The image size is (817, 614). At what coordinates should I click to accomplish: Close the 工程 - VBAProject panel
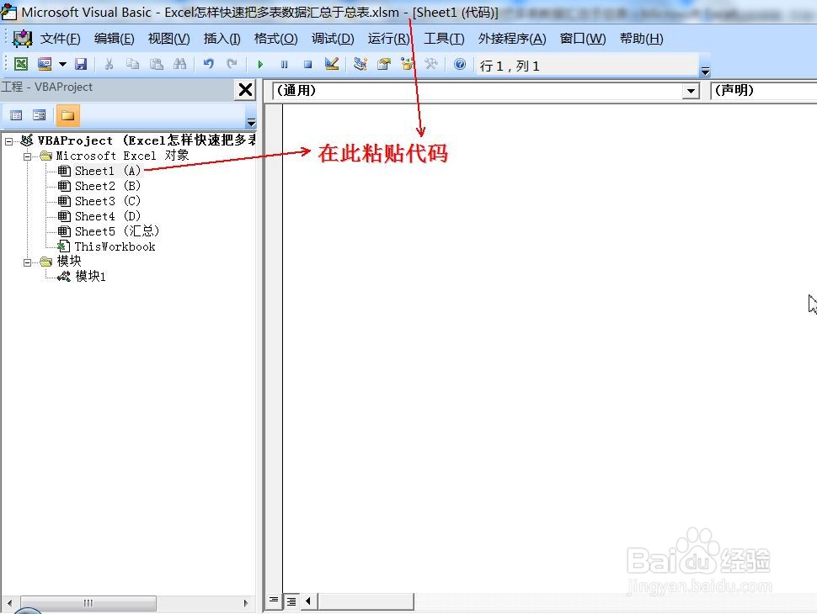click(245, 90)
